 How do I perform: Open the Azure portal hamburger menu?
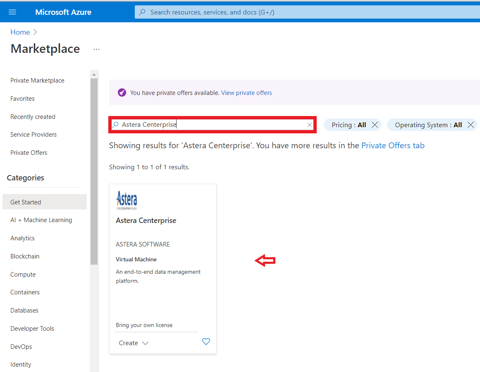[x=12, y=12]
